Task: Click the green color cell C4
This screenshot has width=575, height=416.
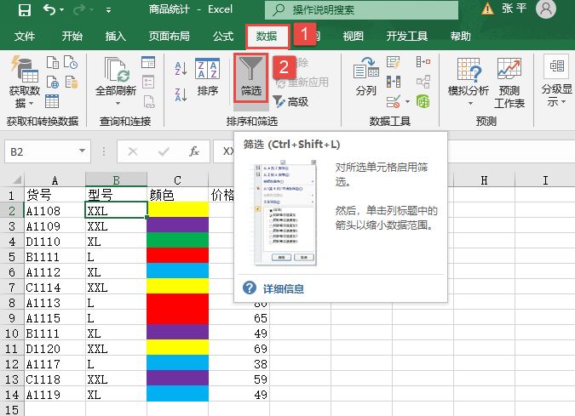Action: 177,240
